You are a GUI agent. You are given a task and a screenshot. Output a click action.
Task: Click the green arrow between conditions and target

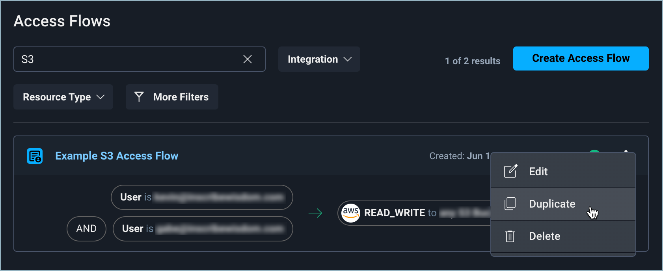tap(315, 213)
